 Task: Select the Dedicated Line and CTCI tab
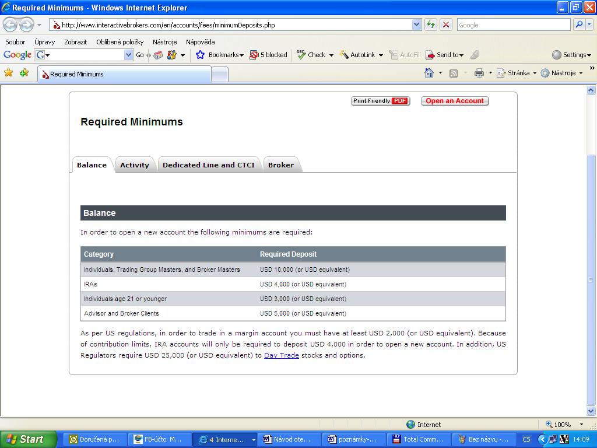[209, 165]
